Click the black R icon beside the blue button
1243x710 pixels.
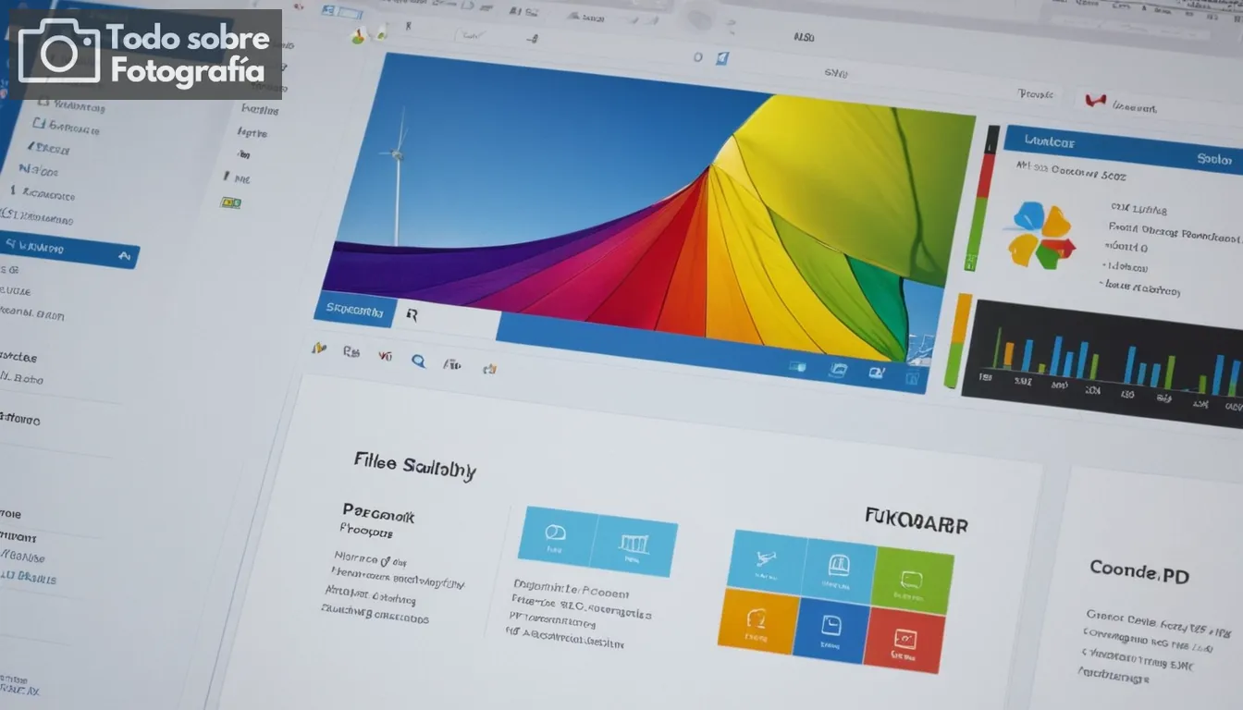click(x=412, y=315)
